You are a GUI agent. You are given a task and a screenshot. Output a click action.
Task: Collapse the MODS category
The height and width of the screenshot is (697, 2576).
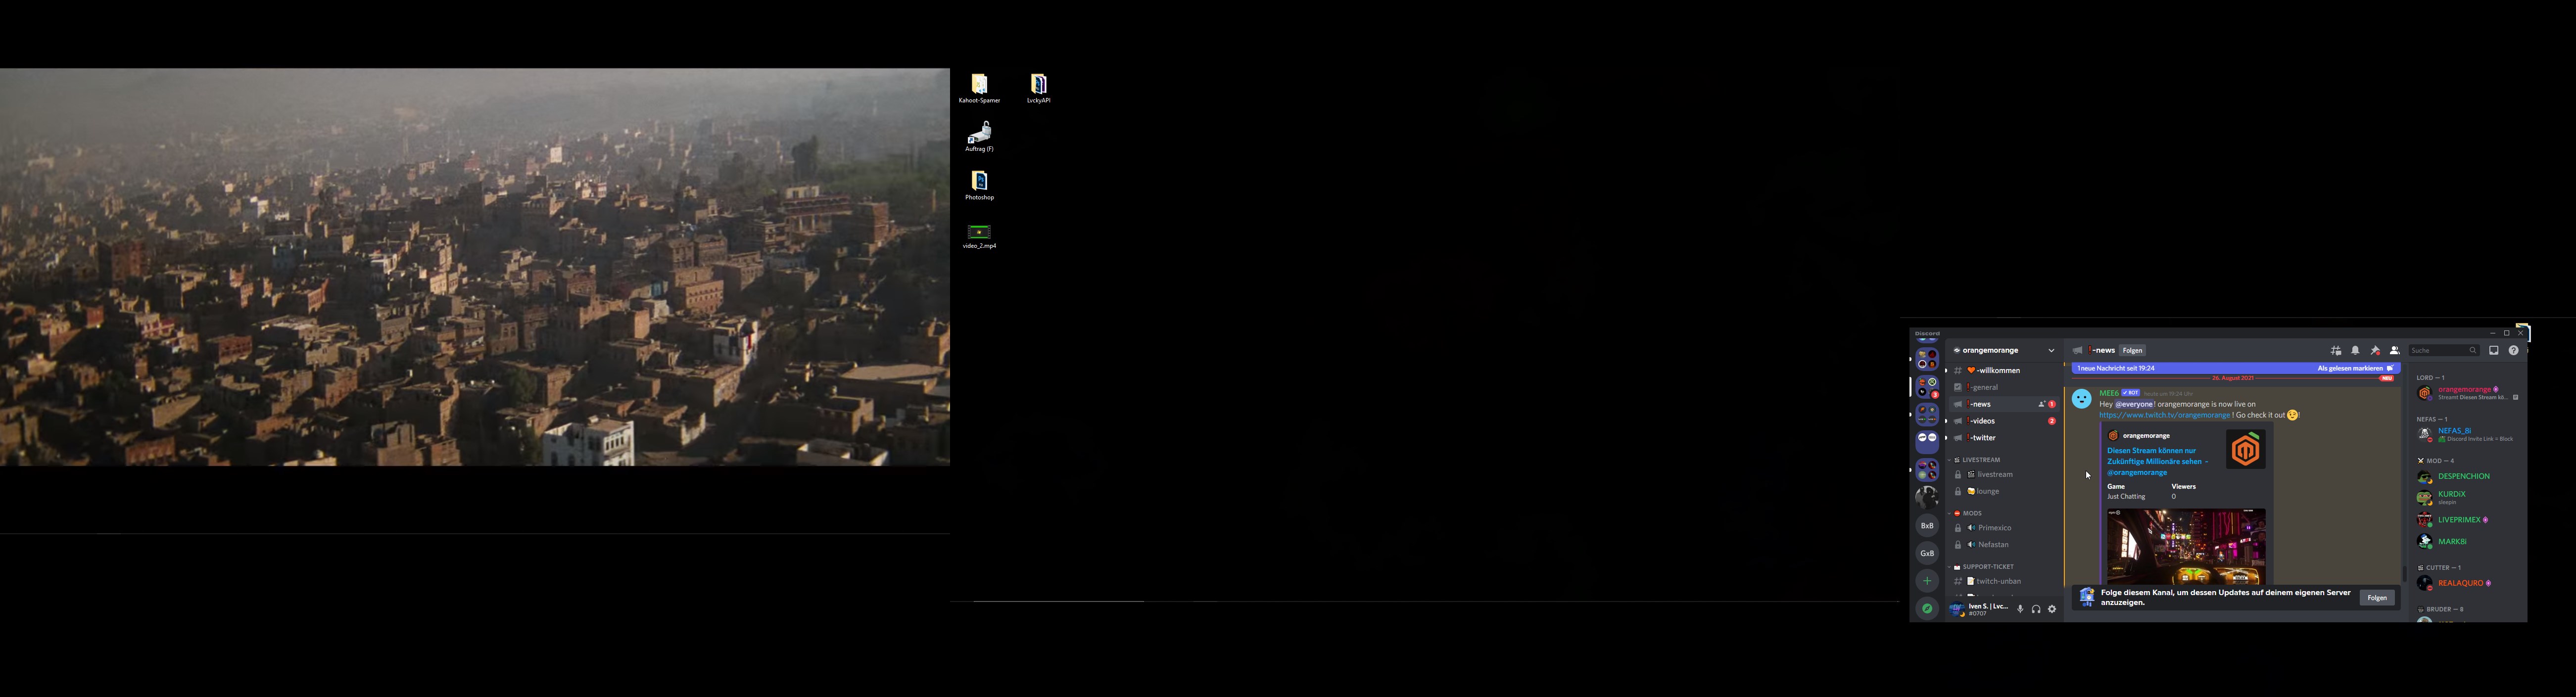pos(1971,513)
